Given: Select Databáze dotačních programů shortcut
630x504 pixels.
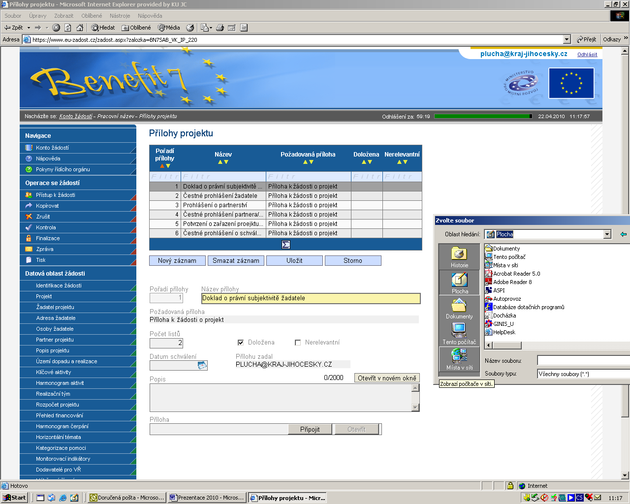Looking at the screenshot, I should [x=525, y=307].
